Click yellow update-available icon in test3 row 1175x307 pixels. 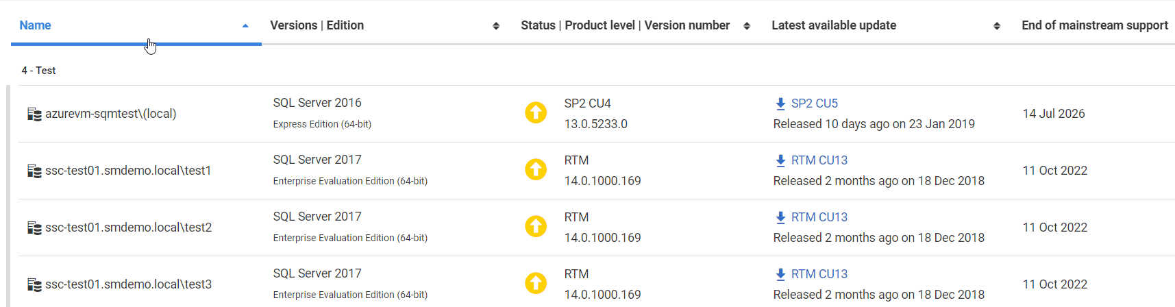536,283
